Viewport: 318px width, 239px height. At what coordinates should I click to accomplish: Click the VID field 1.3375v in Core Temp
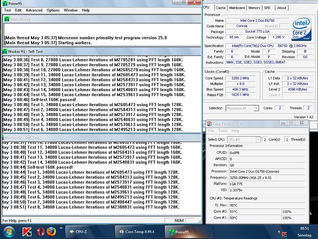point(267,190)
